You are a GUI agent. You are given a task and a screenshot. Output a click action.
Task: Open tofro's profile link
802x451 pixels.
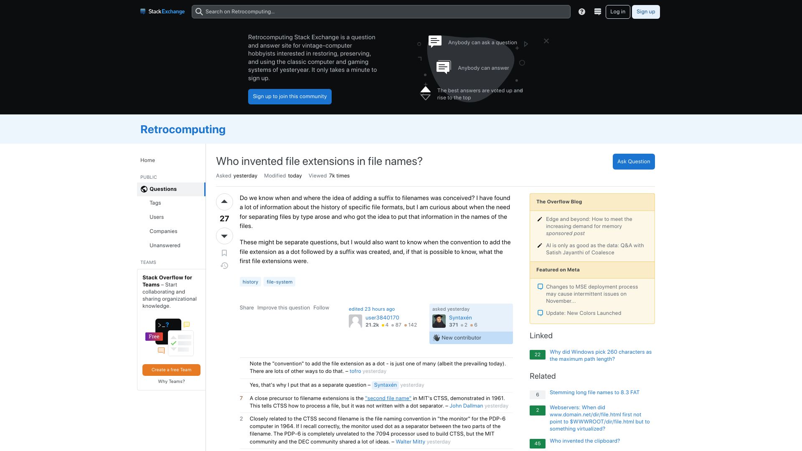pos(355,371)
